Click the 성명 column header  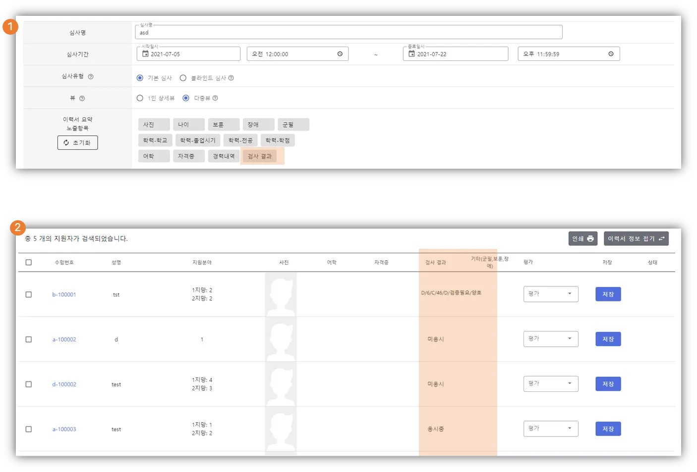click(116, 262)
